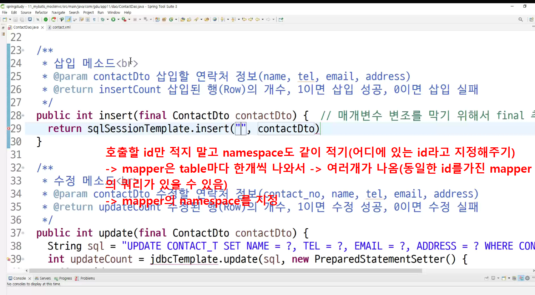Click the magnifier Quick Access search icon
The height and width of the screenshot is (295, 535).
[x=521, y=20]
